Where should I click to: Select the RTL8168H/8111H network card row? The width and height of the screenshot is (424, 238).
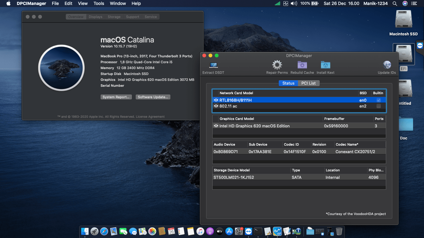(299, 100)
